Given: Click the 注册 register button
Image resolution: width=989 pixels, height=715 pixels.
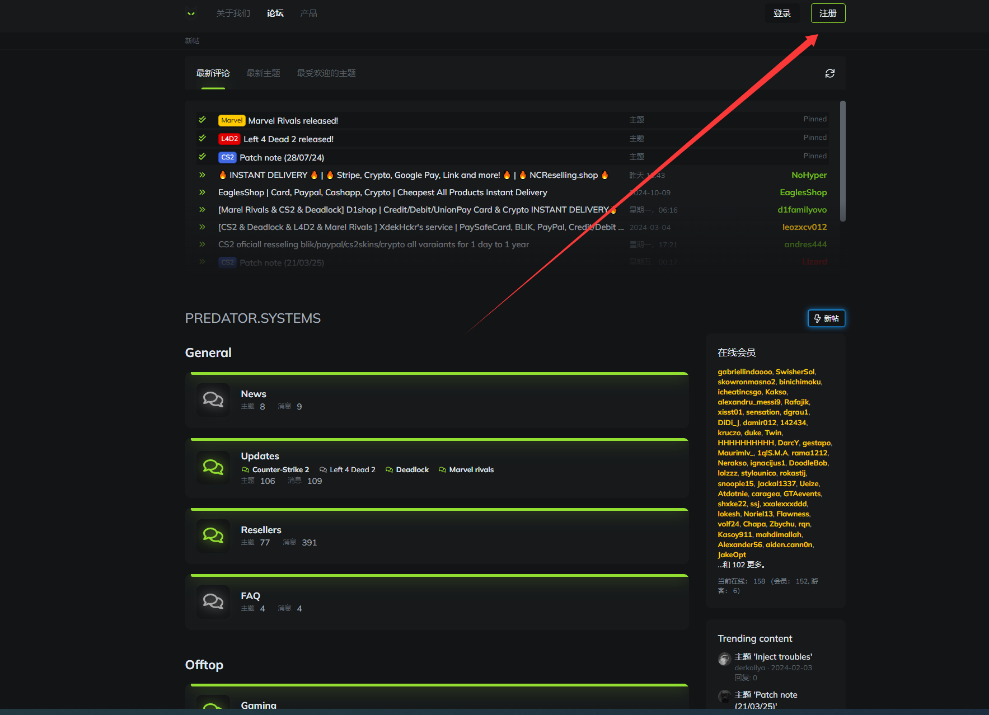Looking at the screenshot, I should (x=828, y=13).
